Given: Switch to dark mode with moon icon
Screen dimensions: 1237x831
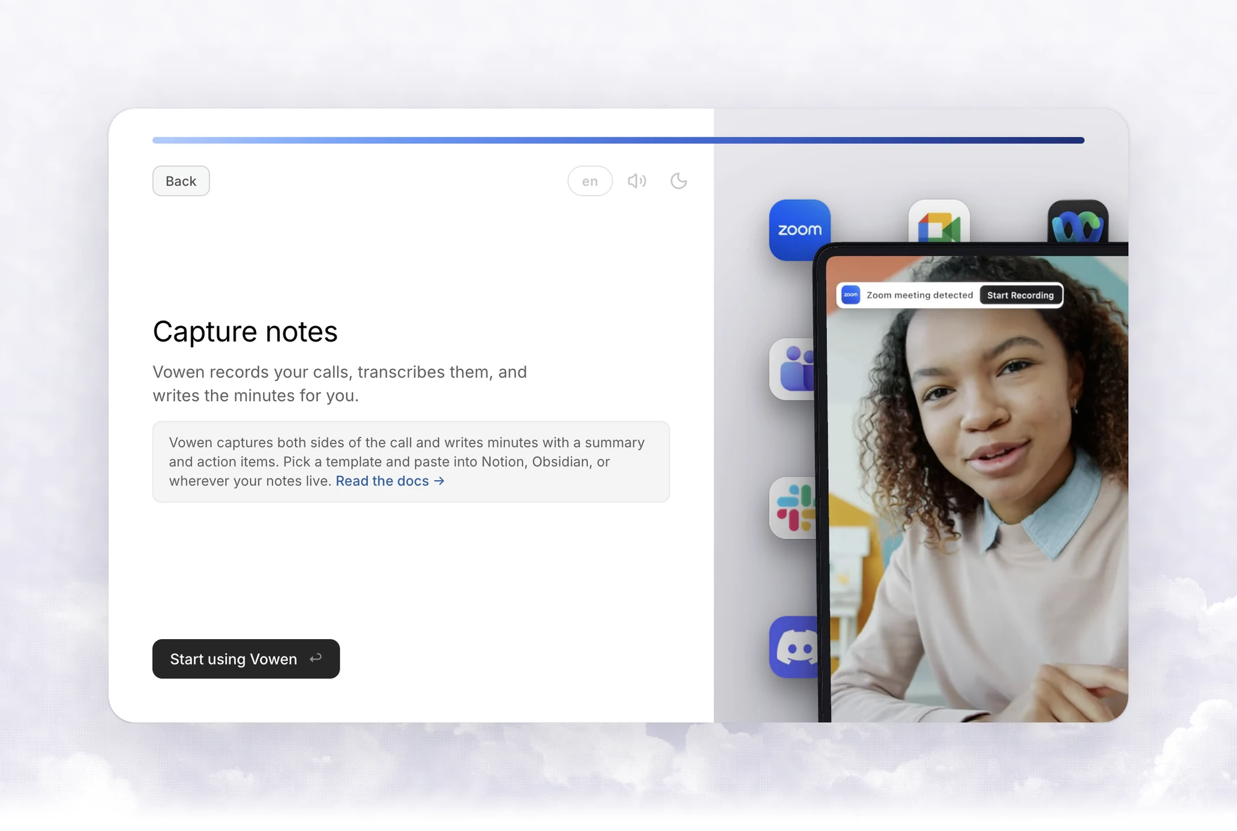Looking at the screenshot, I should tap(678, 181).
